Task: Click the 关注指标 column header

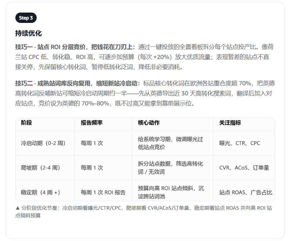Action: (x=230, y=123)
